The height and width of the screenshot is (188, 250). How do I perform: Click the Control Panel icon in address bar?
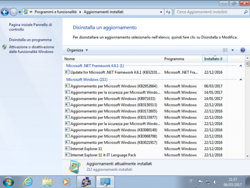coord(26,12)
